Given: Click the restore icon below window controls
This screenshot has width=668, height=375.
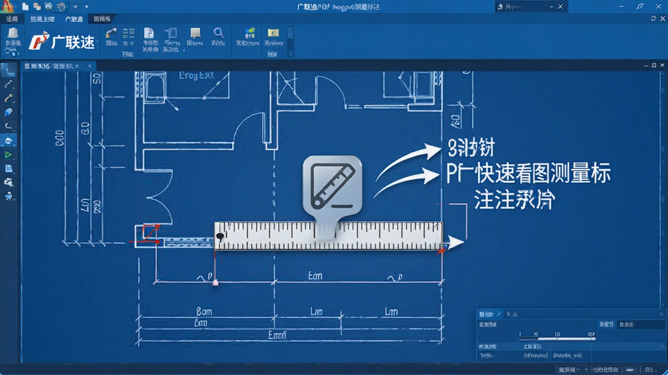Looking at the screenshot, I should pos(653,19).
